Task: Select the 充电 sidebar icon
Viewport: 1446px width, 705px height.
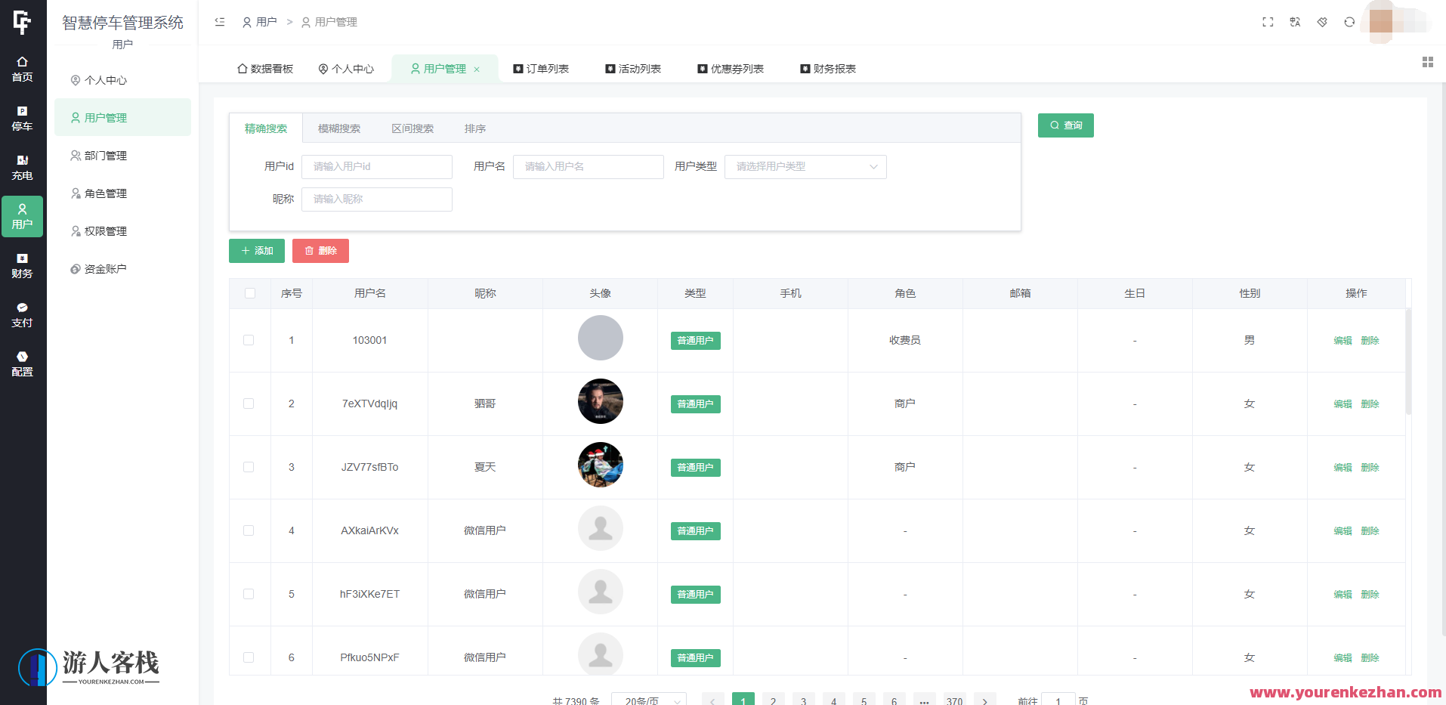Action: tap(22, 168)
